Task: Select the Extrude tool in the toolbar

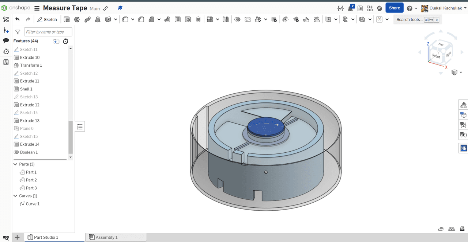Action: [67, 20]
